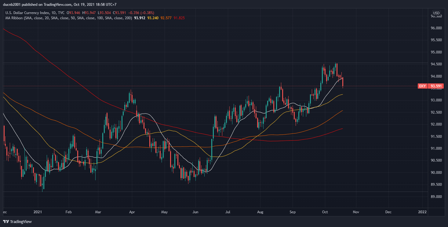Screen dimensions: 448x227
Task: Click the Jul label on time axis
Action: (x=228, y=212)
